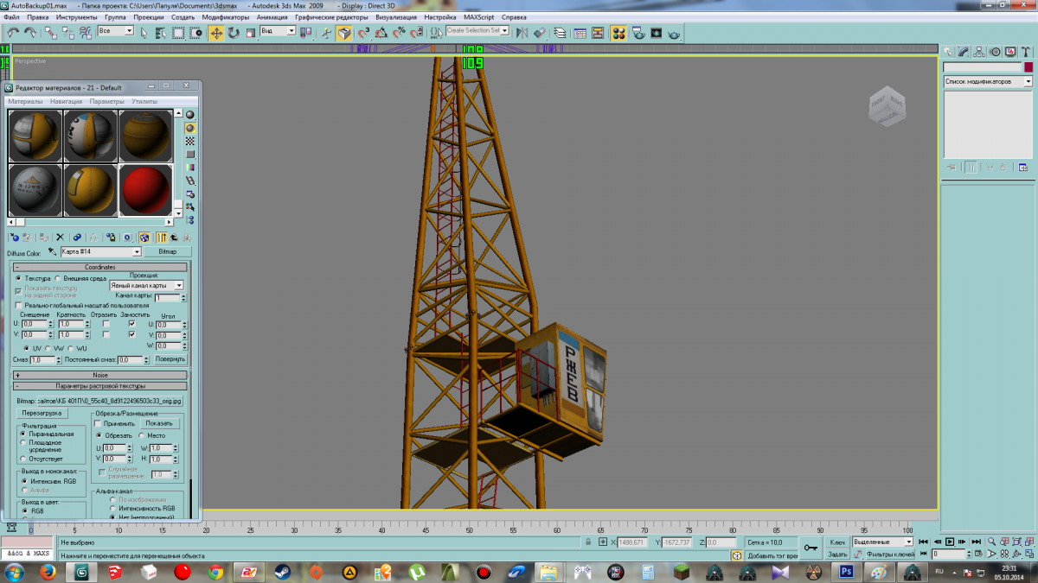1038x583 pixels.
Task: Select the Внешняя среда radio button
Action: pos(57,278)
